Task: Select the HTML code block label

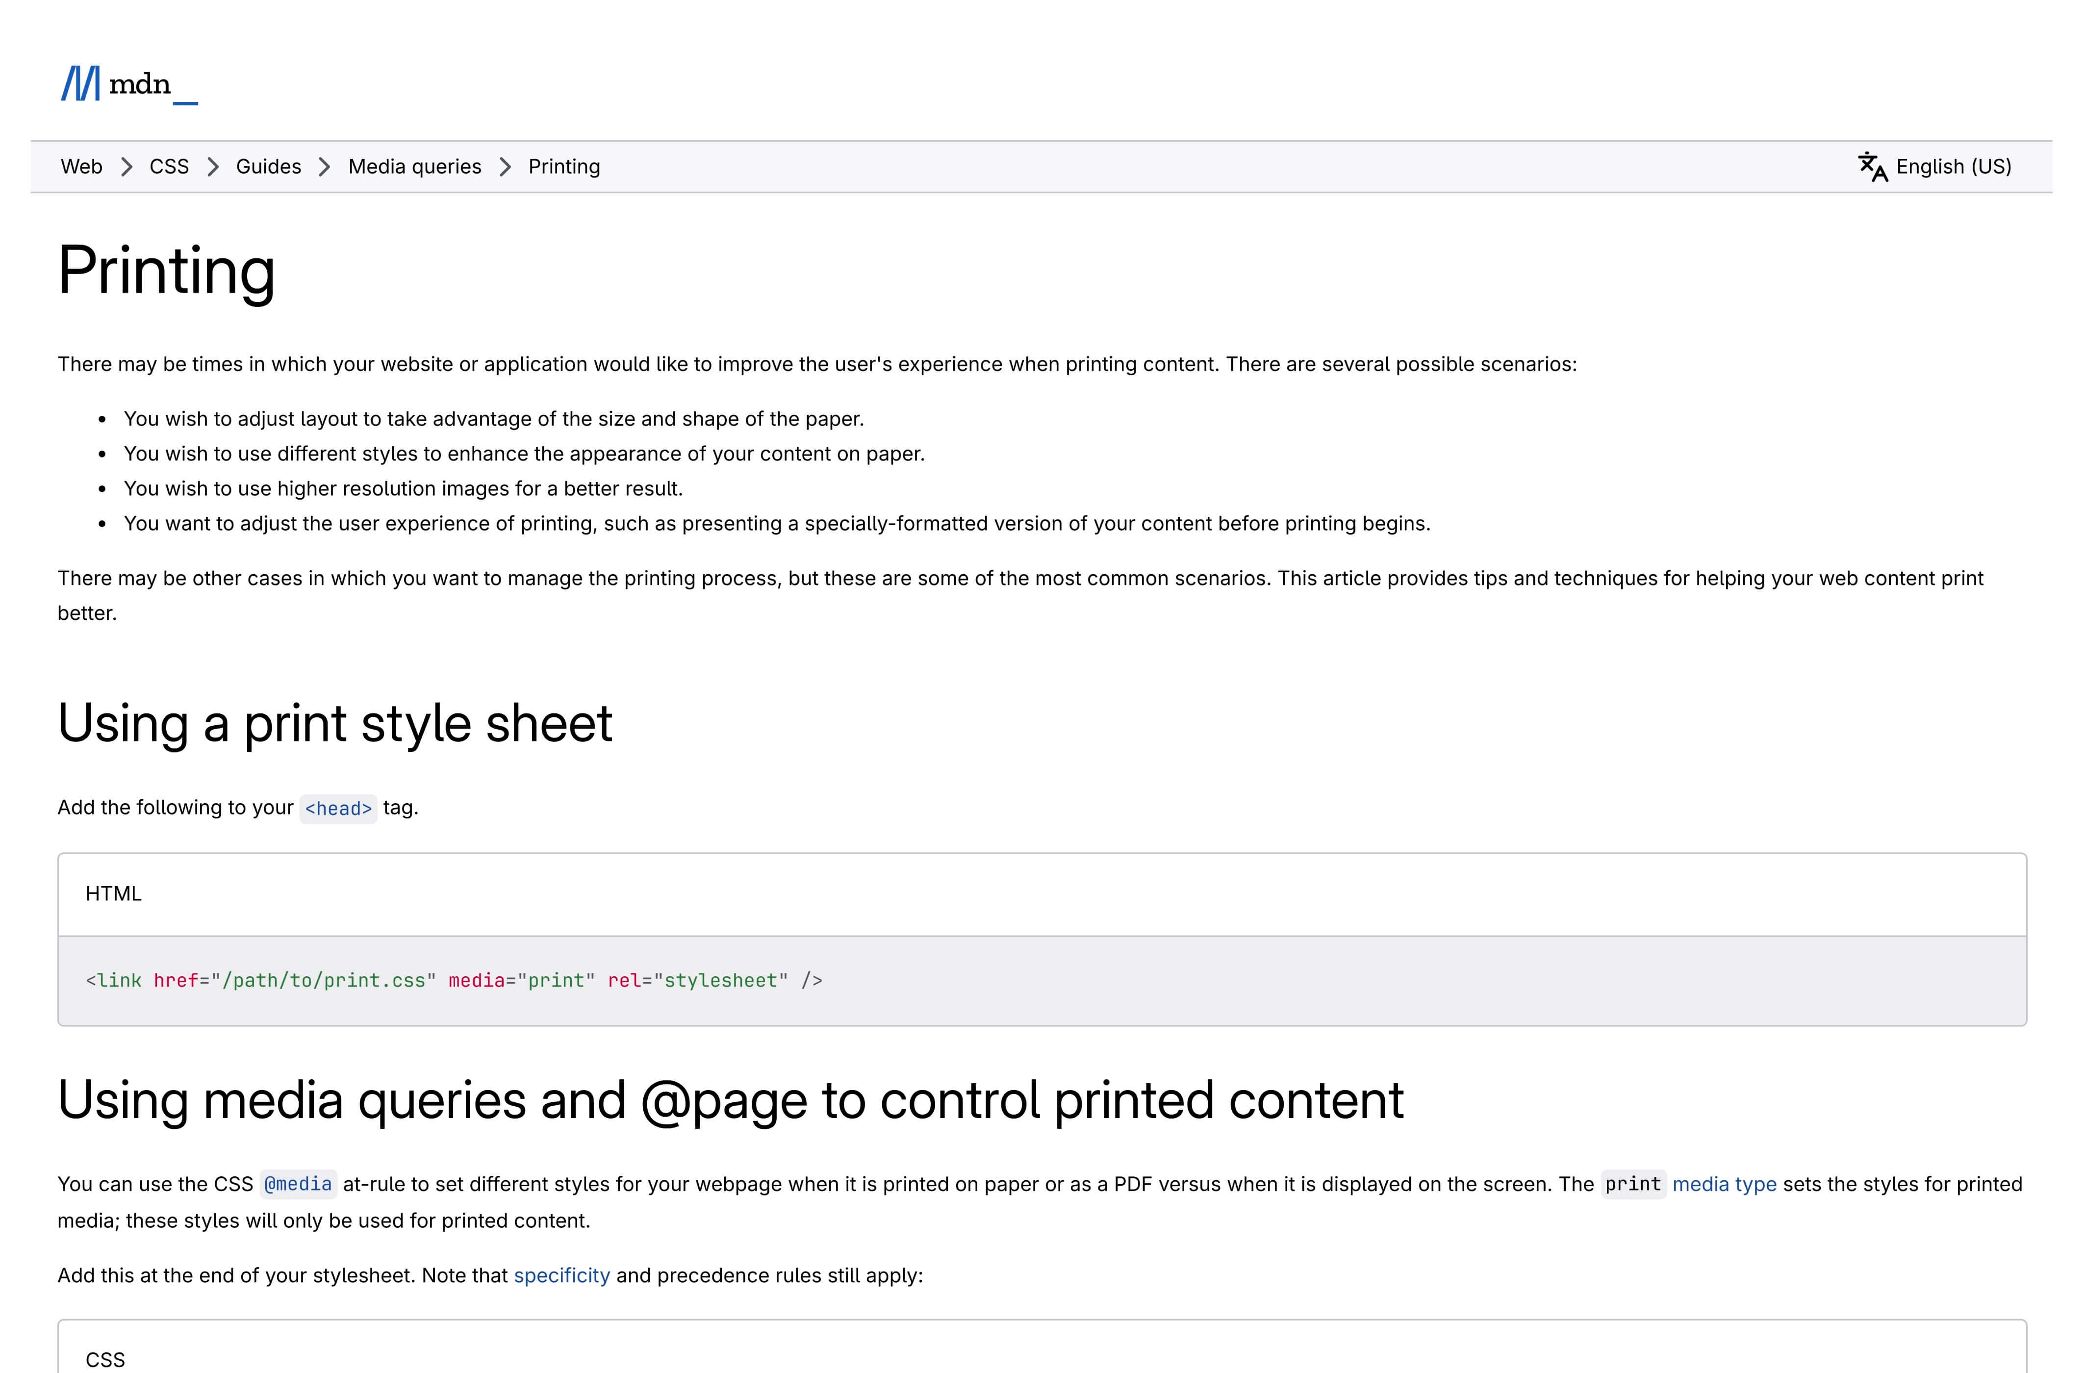Action: (x=114, y=894)
